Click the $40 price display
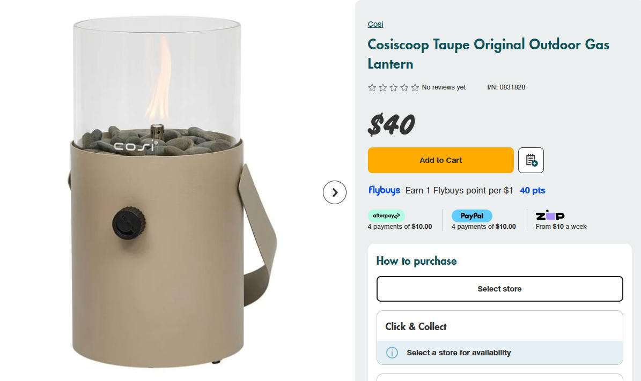641x381 pixels. point(391,124)
